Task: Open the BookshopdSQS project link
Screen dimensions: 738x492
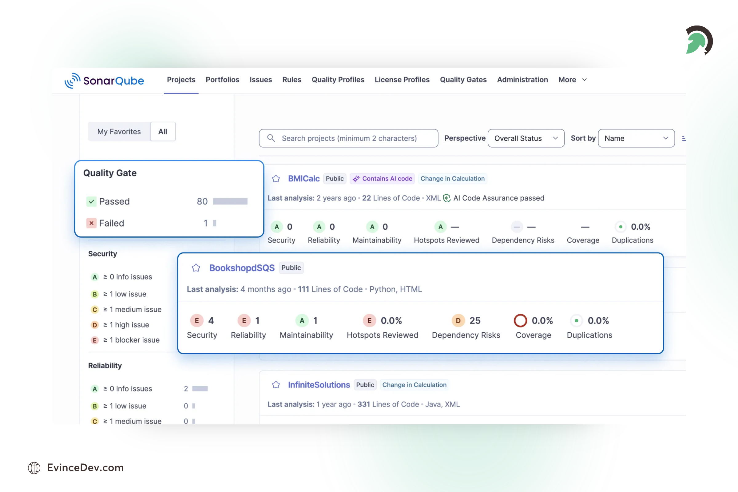Action: (x=242, y=268)
